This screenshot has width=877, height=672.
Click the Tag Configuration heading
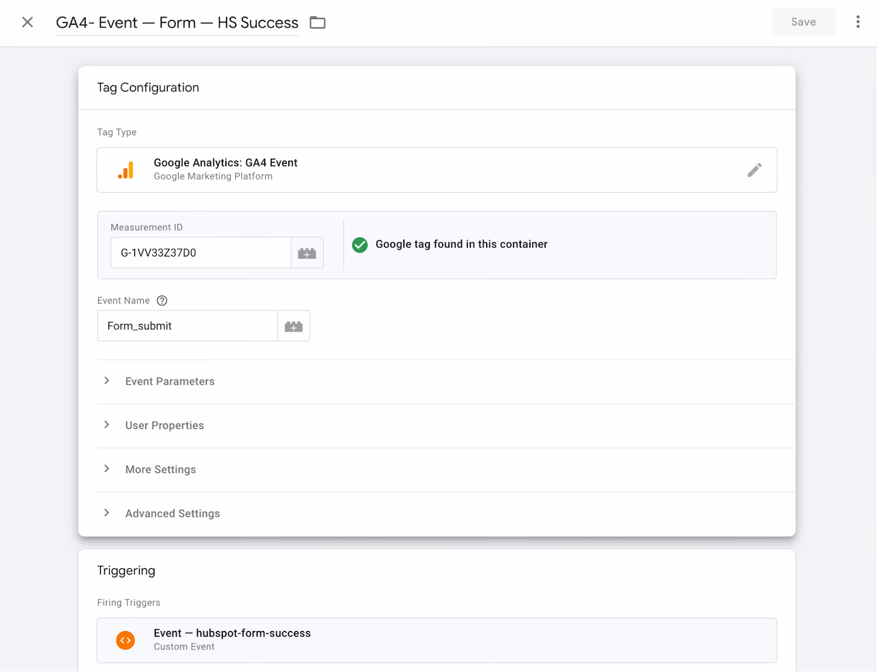[148, 88]
